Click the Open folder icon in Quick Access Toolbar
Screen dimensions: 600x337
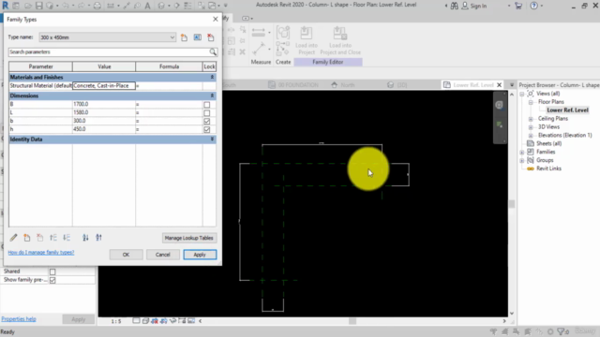(28, 6)
